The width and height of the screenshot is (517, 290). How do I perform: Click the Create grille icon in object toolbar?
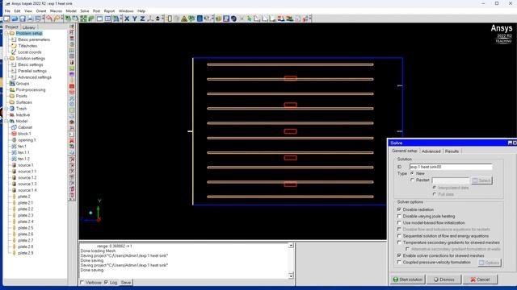[72, 56]
